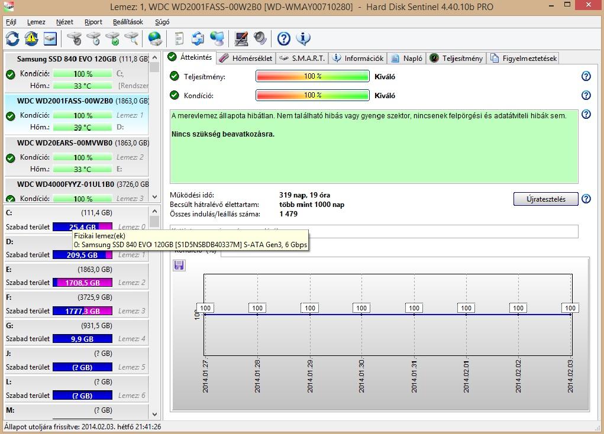
Task: Open the Fájl menu
Action: tap(11, 22)
